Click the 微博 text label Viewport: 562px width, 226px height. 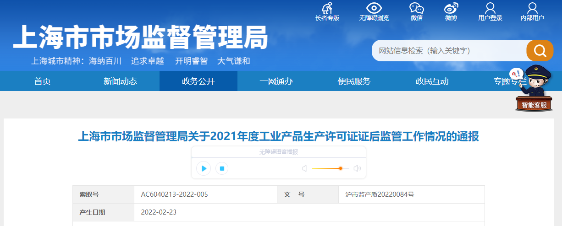pos(451,18)
